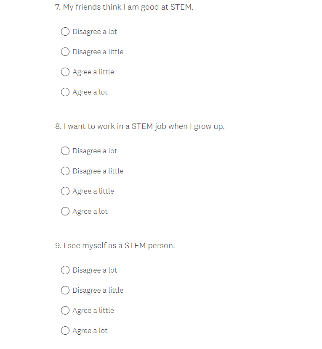
Task: Click the 'Agree a lot' label text in question 7
Action: click(90, 92)
